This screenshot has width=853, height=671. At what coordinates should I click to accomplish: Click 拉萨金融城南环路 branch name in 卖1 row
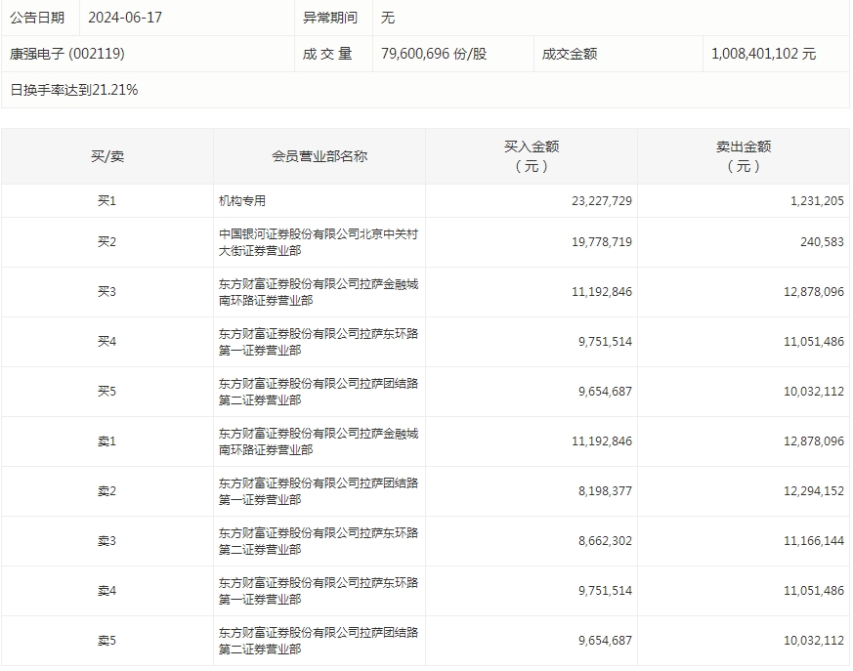[319, 441]
